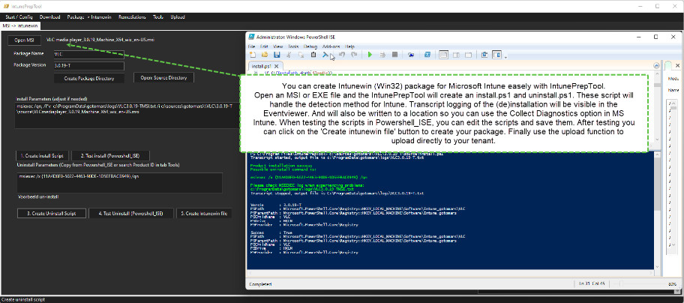684x303 pixels.
Task: Close the Commands add-on pane
Action: 677,65
